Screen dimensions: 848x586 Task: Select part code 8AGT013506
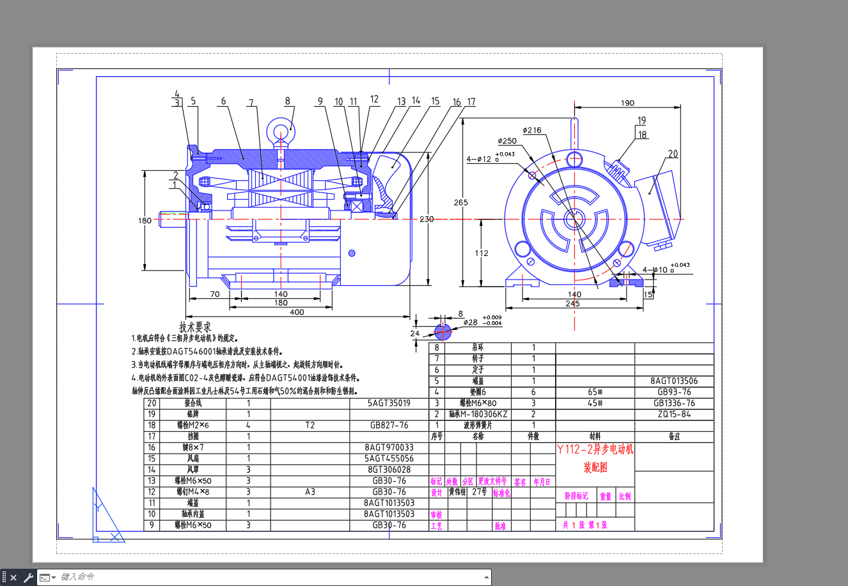(674, 381)
